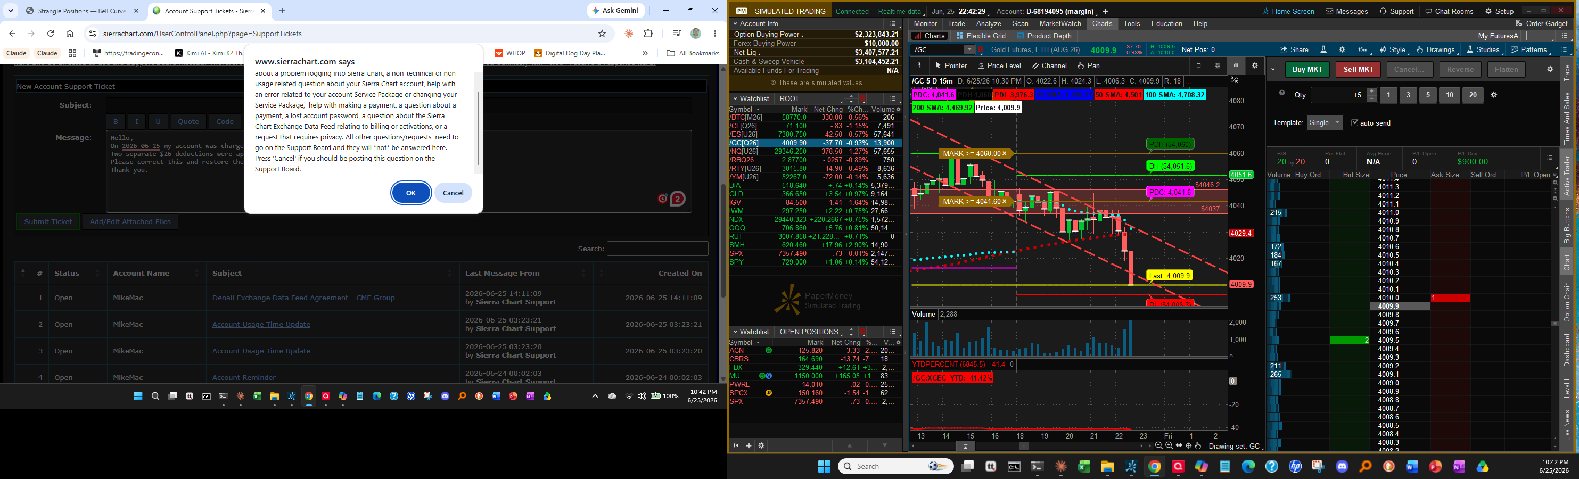Open Active Trader settings gear beside Flatten
The height and width of the screenshot is (479, 1579).
coord(1550,69)
